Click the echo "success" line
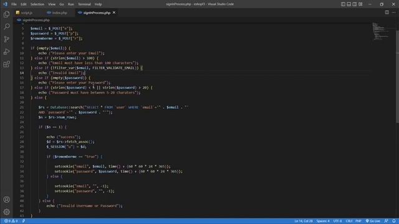 [64, 137]
